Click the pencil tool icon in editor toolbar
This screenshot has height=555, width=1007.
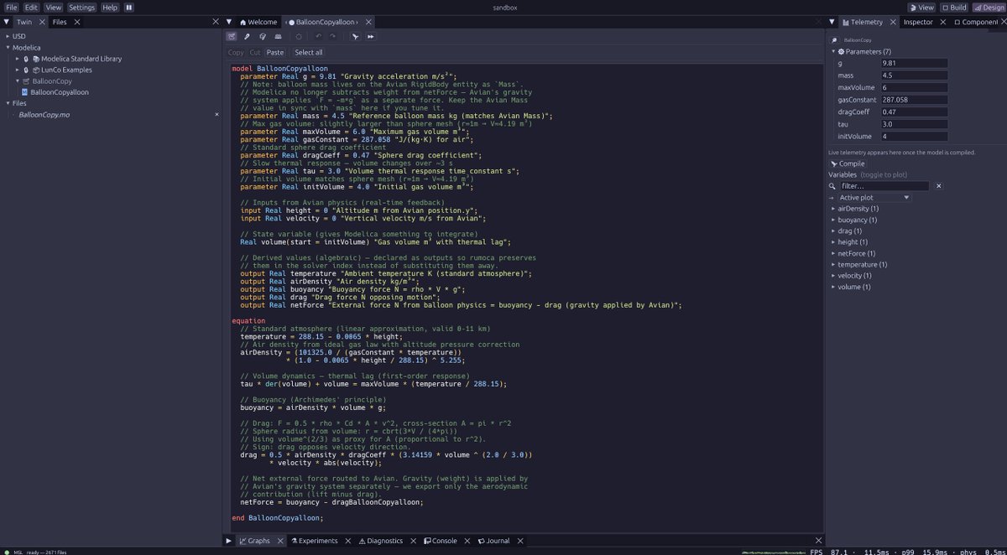(x=247, y=36)
